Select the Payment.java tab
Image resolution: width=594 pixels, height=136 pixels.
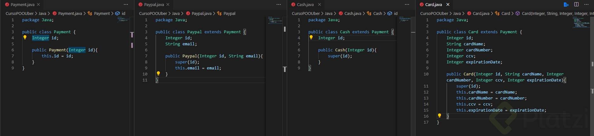(22, 4)
